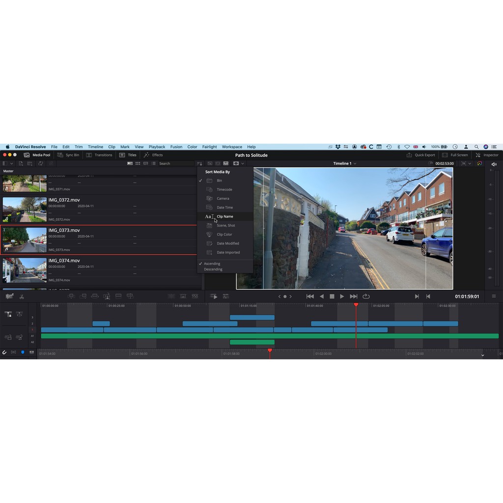Sort media by Date Imported
Screen dimensions: 503x503
click(228, 252)
